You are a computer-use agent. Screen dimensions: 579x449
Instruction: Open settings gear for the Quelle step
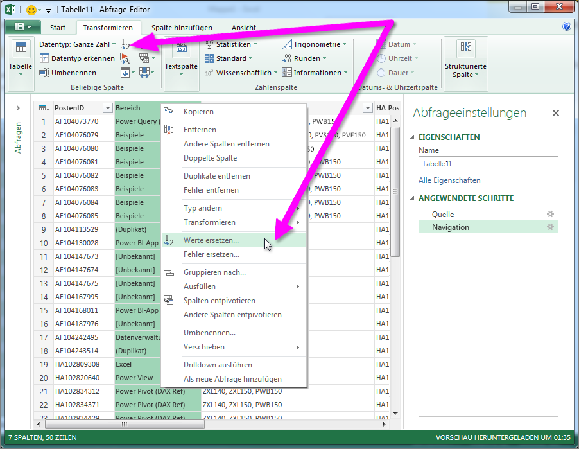click(x=550, y=214)
